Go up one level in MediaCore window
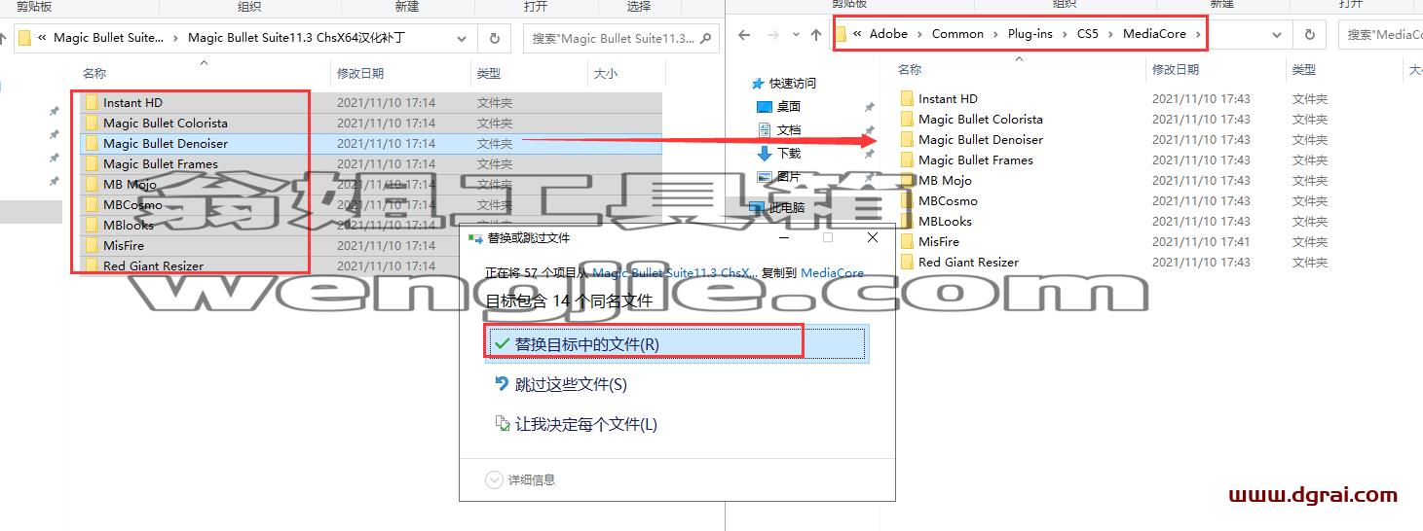 pyautogui.click(x=816, y=35)
